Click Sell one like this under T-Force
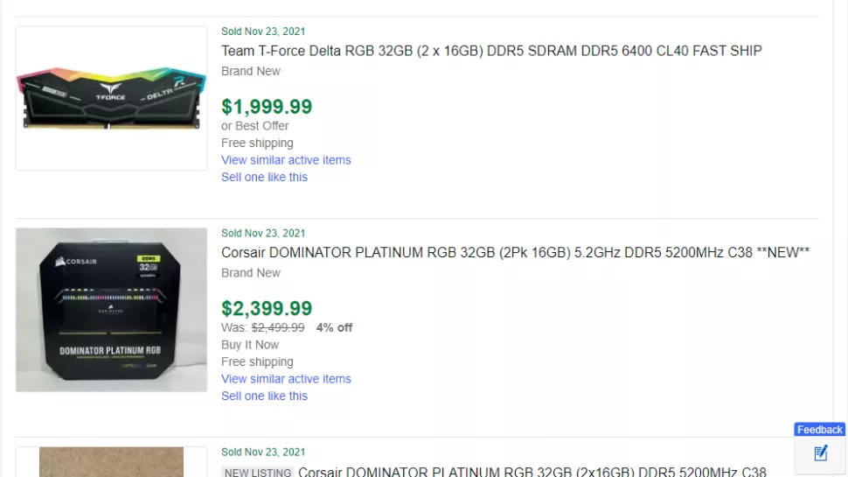 [264, 177]
